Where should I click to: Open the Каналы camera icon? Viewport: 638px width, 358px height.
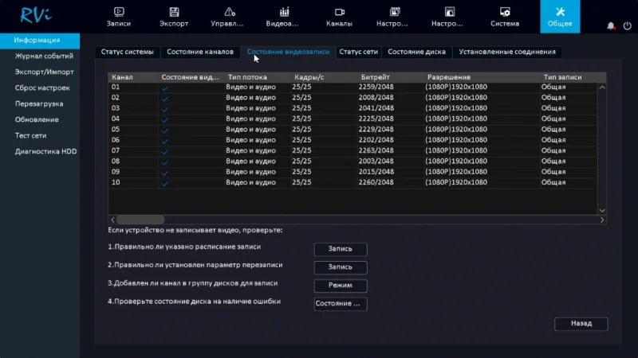(339, 12)
